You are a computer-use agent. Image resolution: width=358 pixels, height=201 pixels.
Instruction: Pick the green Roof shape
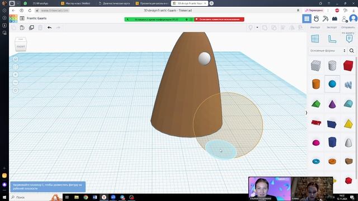click(316, 104)
